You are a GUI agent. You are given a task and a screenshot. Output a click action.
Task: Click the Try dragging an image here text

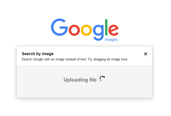(x=108, y=59)
